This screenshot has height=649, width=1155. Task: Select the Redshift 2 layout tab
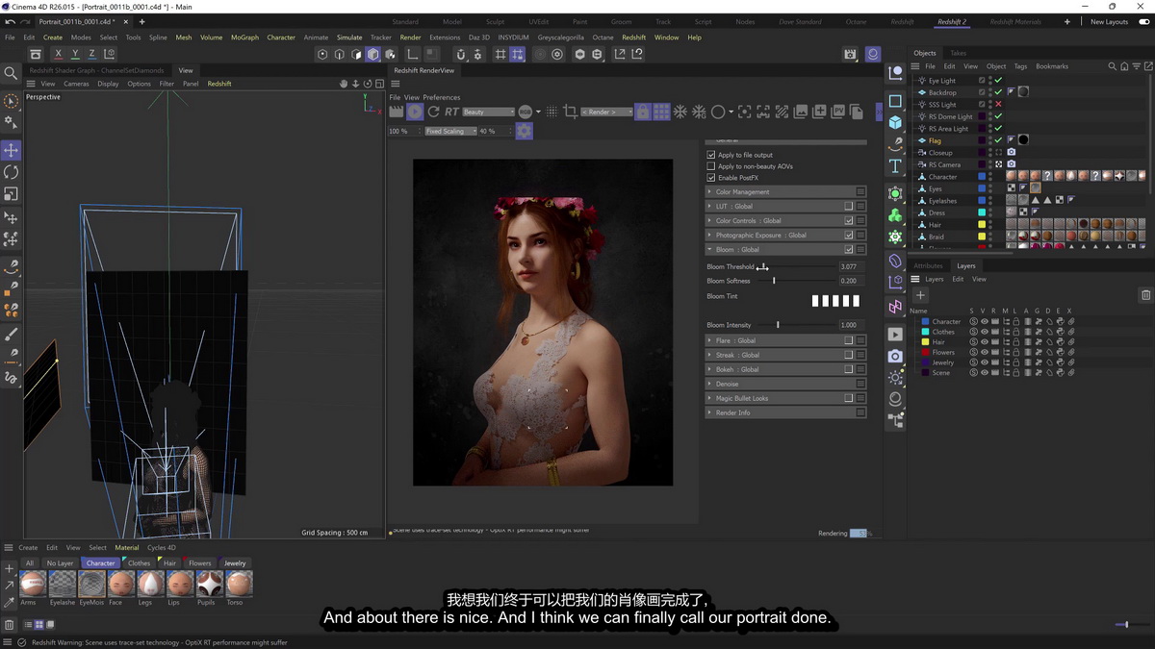tap(952, 21)
